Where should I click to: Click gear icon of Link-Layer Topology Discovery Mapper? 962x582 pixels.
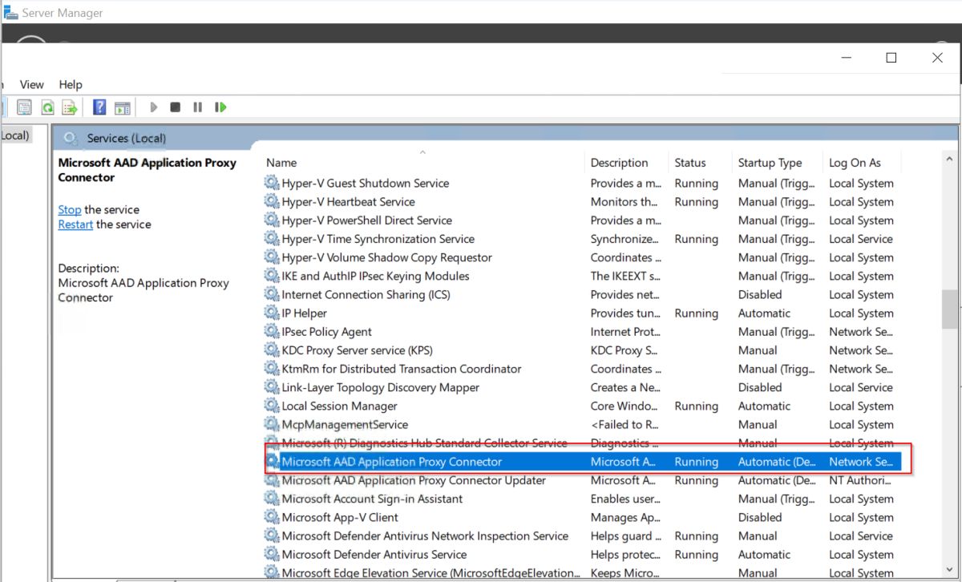(272, 387)
